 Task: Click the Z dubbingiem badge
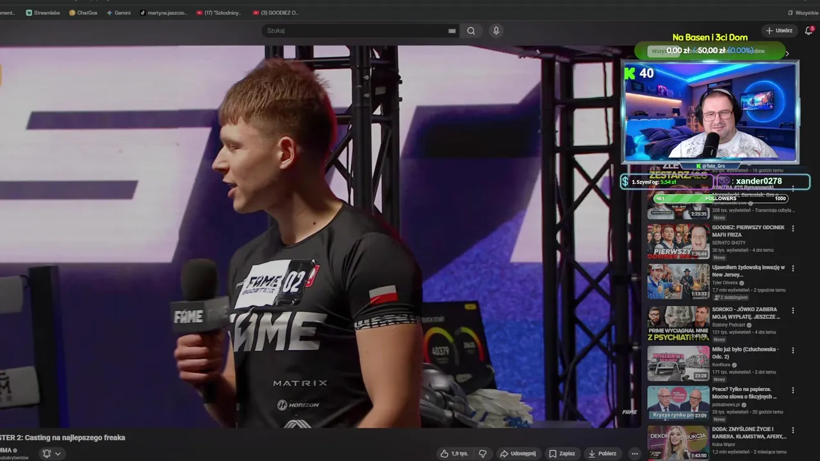coord(730,297)
